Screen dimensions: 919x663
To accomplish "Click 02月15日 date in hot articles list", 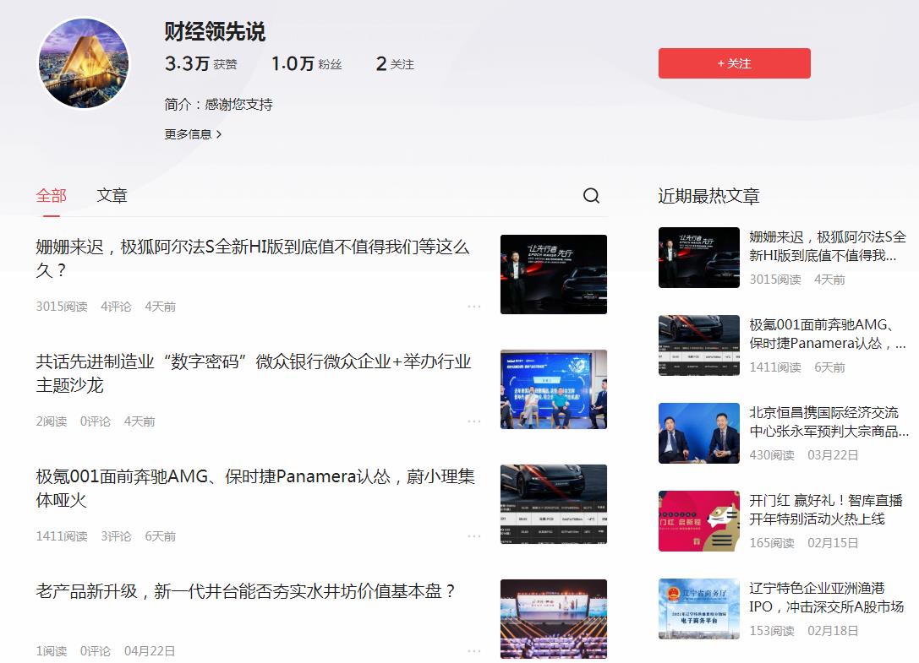I will coord(833,543).
